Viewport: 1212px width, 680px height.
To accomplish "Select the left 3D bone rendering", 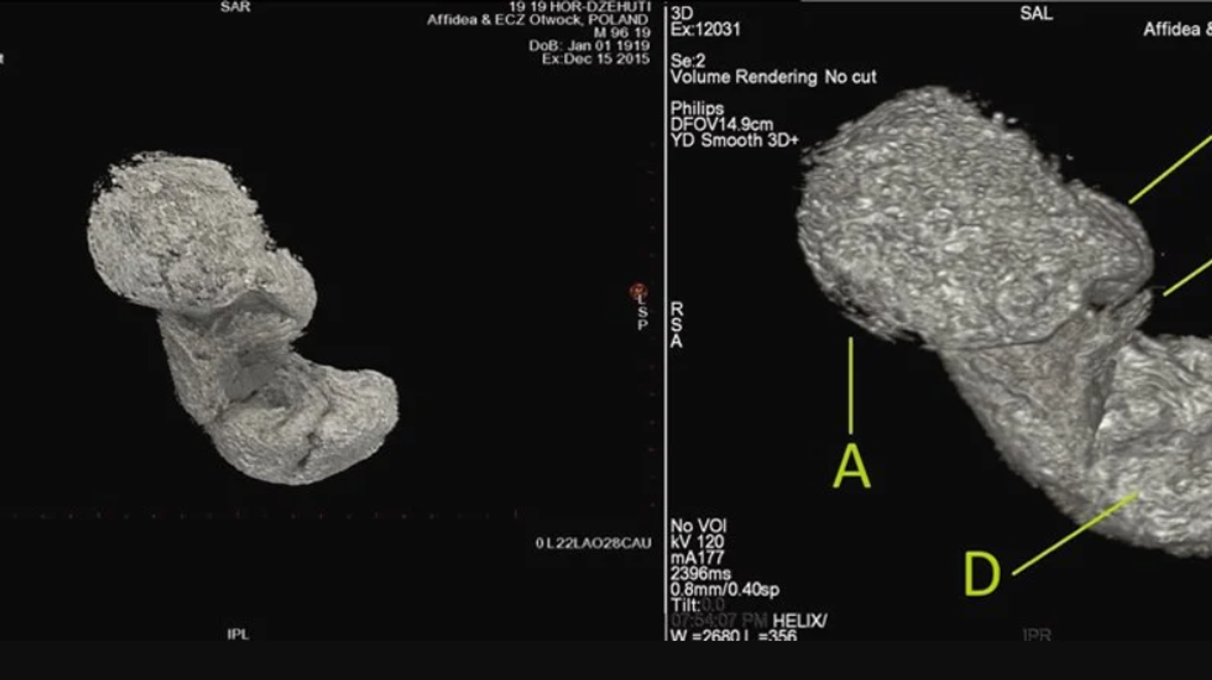I will [240, 316].
